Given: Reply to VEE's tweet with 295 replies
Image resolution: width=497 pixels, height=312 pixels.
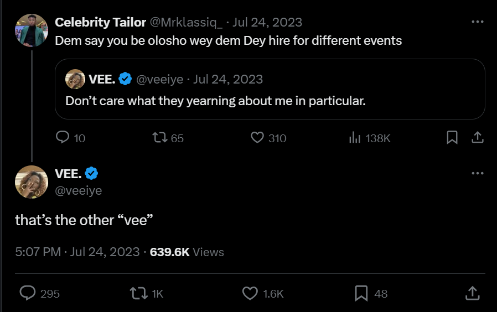Looking at the screenshot, I should tap(28, 293).
